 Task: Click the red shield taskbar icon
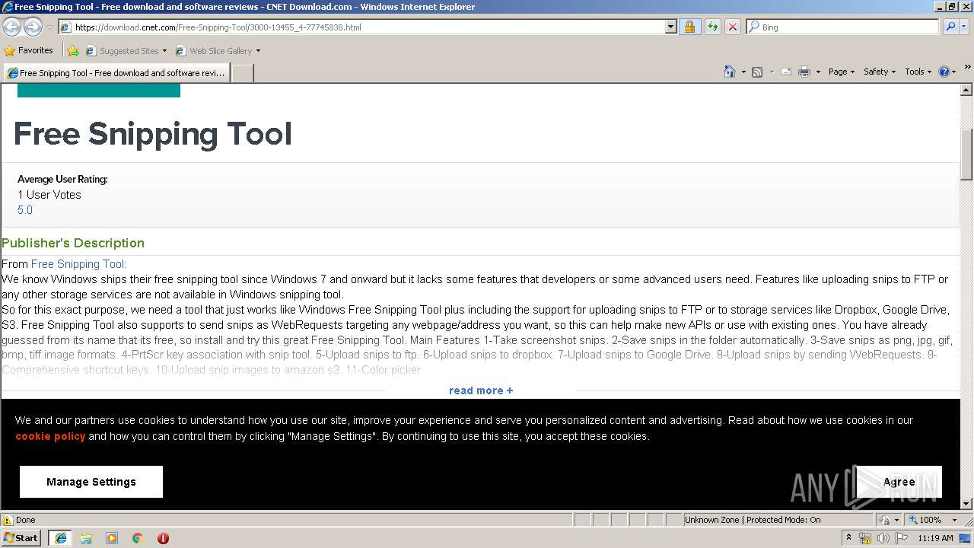point(163,538)
